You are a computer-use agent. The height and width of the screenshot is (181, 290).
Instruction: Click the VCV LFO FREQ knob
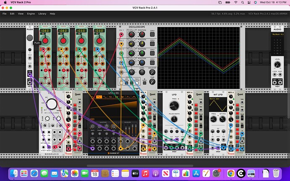pos(174,106)
